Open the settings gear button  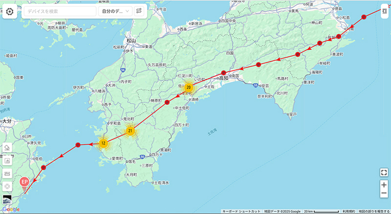coord(10,11)
